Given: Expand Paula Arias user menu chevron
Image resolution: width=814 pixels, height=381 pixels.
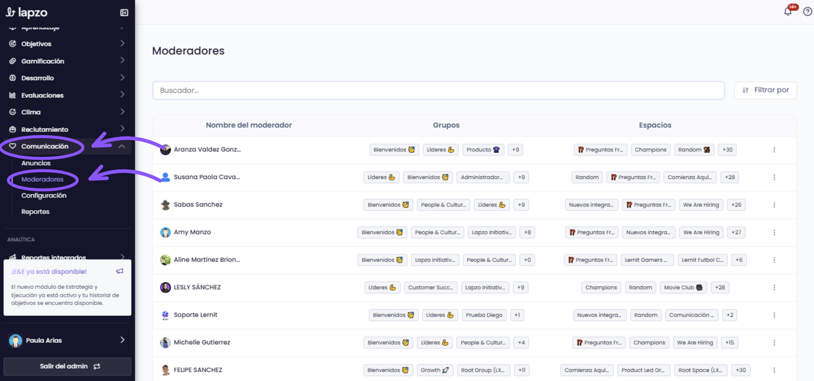Looking at the screenshot, I should pyautogui.click(x=122, y=340).
